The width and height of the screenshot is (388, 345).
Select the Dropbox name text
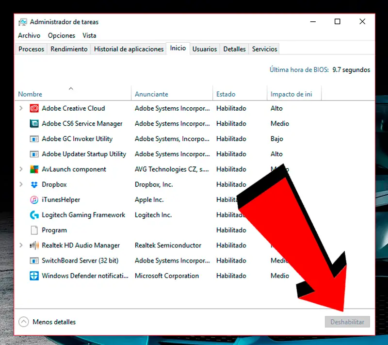(54, 184)
